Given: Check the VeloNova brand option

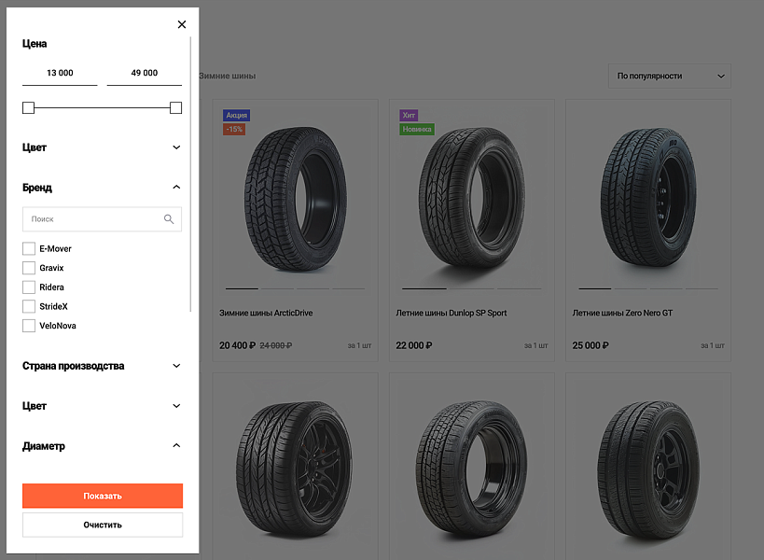Looking at the screenshot, I should [29, 326].
